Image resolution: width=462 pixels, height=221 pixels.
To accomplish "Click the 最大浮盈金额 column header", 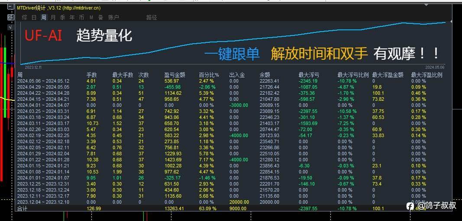I will pyautogui.click(x=388, y=75).
